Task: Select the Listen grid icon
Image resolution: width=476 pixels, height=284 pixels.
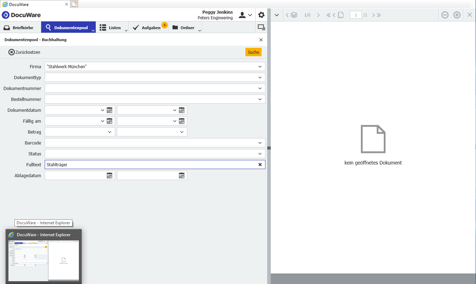Action: 103,27
